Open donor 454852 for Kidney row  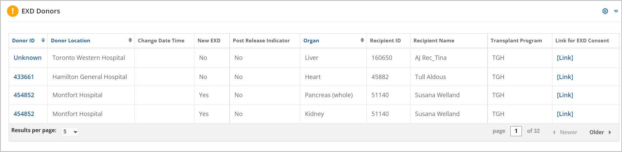[x=24, y=114]
